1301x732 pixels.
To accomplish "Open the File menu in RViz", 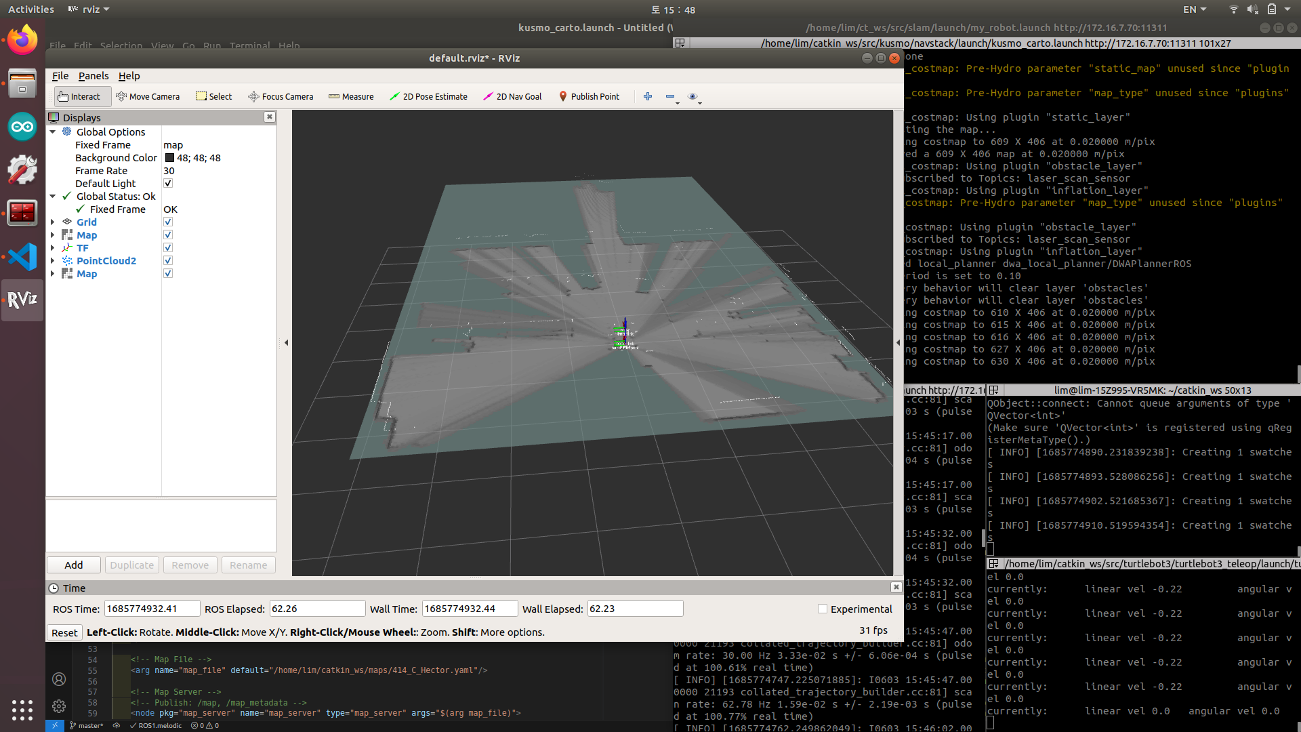I will coord(60,76).
